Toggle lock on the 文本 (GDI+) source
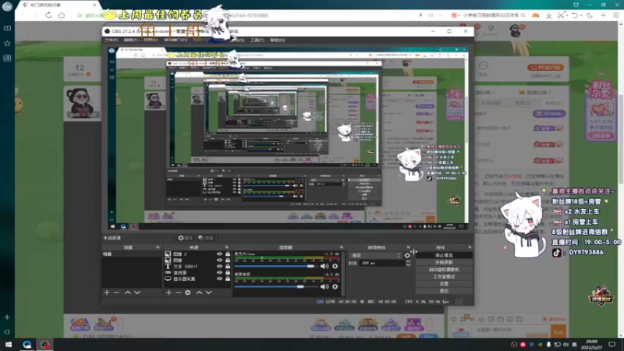Viewport: 624px width, 351px height. pos(228,266)
